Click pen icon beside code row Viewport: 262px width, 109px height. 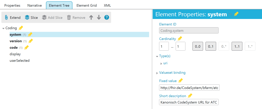click(x=26, y=48)
